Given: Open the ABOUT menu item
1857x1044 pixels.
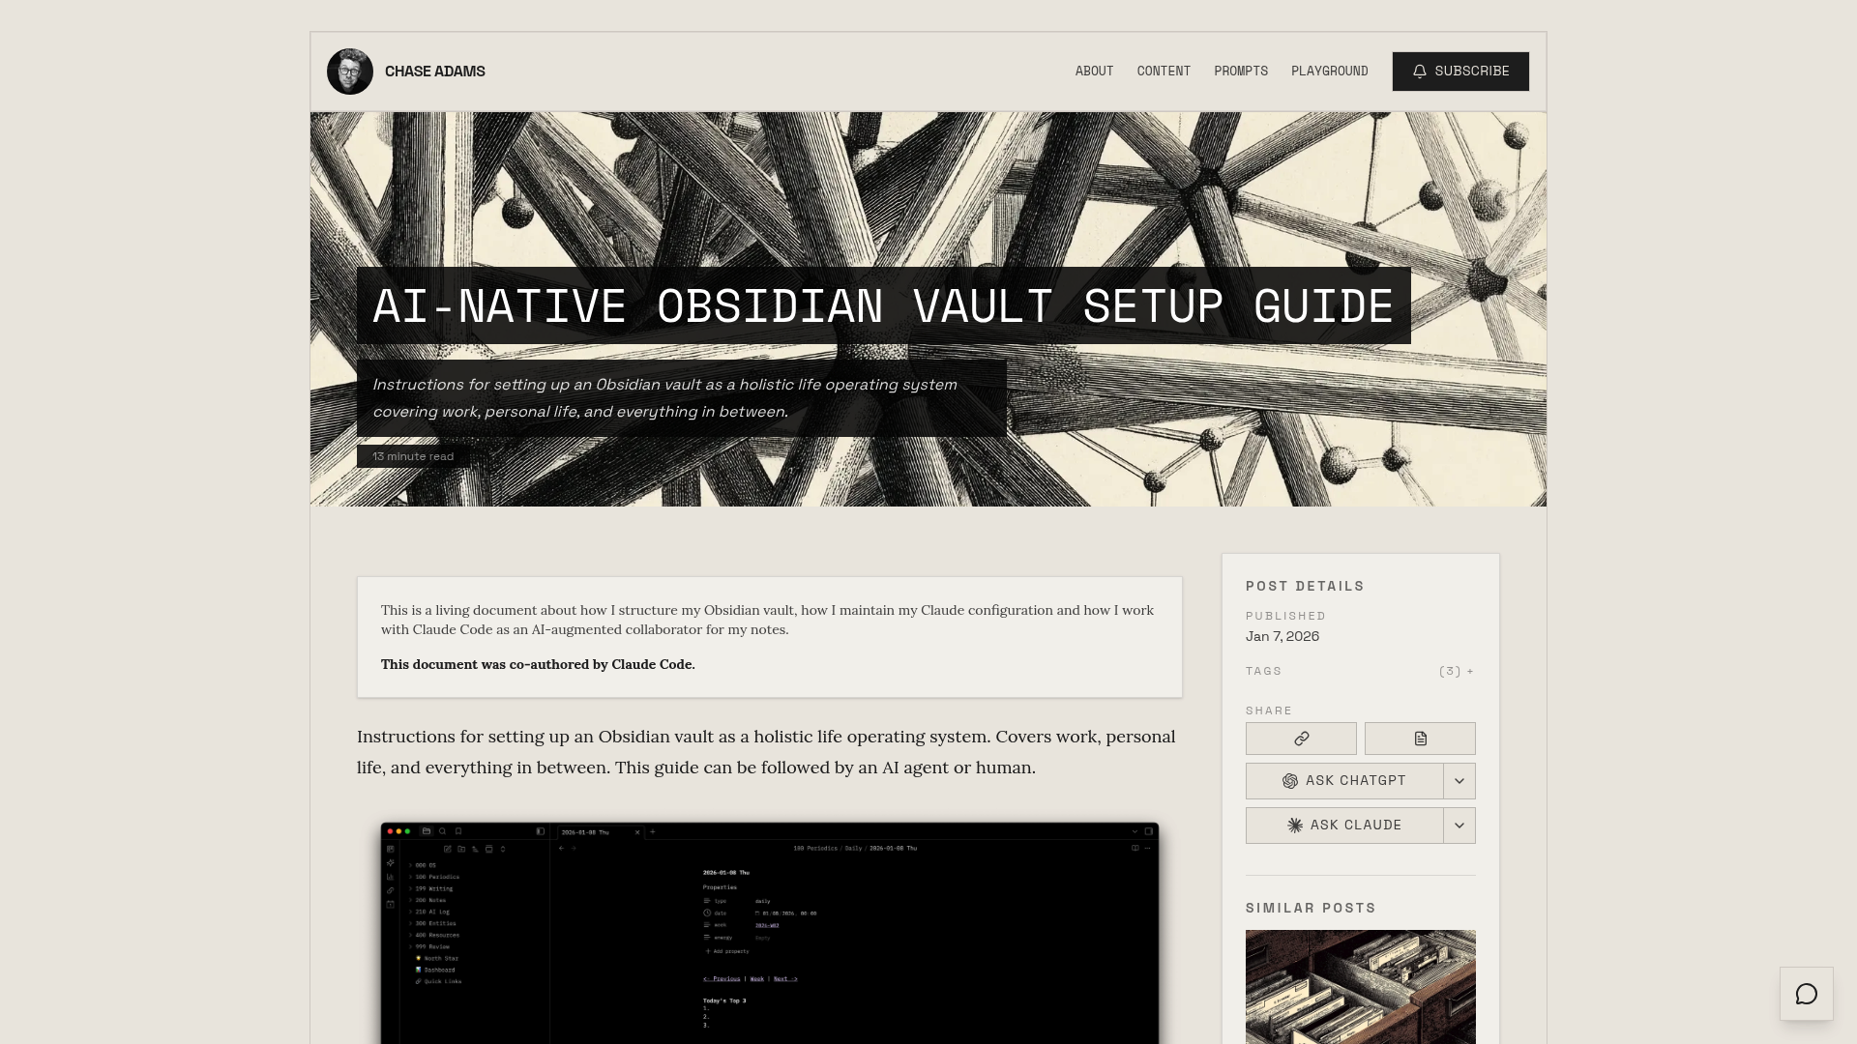Looking at the screenshot, I should (1094, 72).
